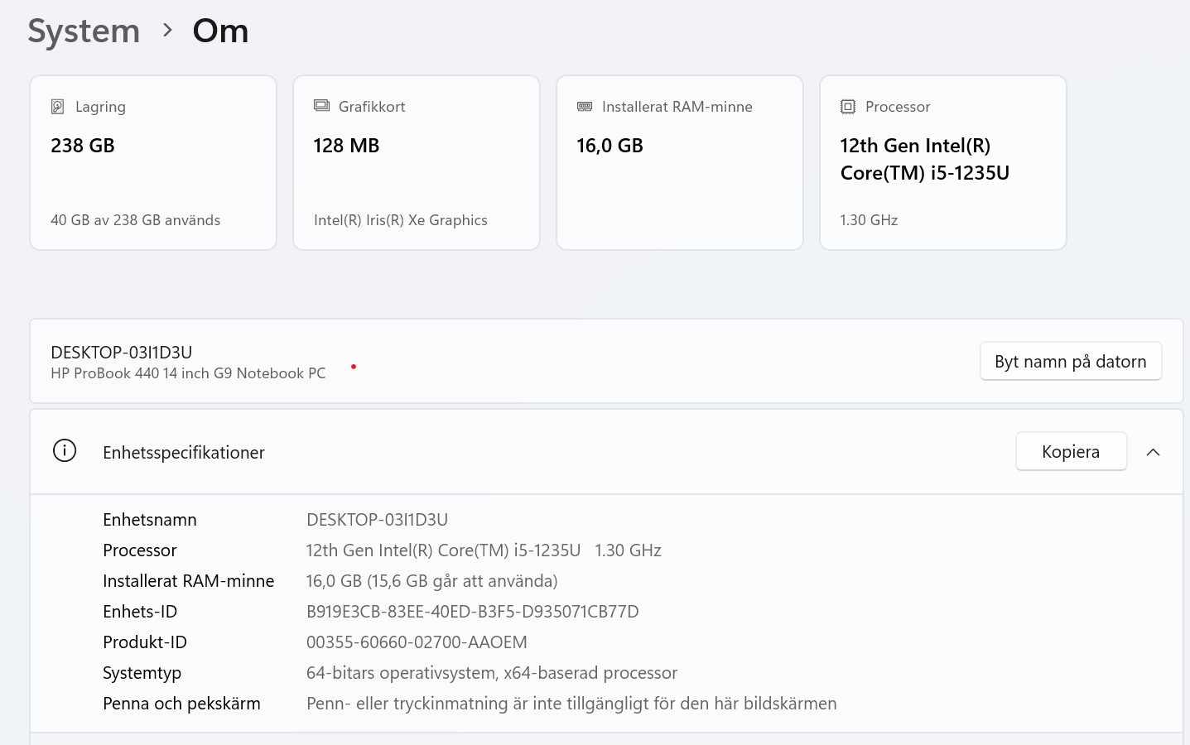Viewport: 1190px width, 745px height.
Task: Select the 1.30 GHz text in Processor card
Action: [869, 220]
